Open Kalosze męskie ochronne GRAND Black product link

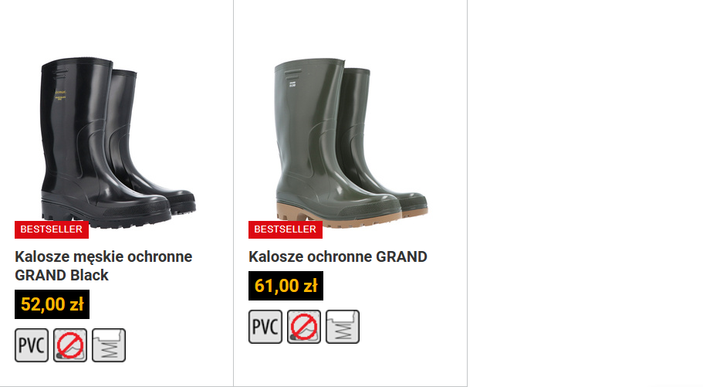(103, 266)
